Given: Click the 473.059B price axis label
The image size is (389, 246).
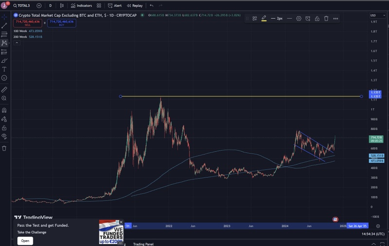Looking at the screenshot, I should tap(376, 161).
